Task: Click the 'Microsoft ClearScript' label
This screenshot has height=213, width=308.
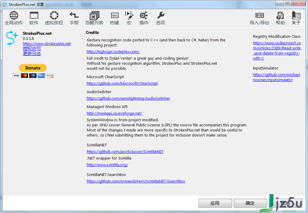Action: click(x=105, y=77)
